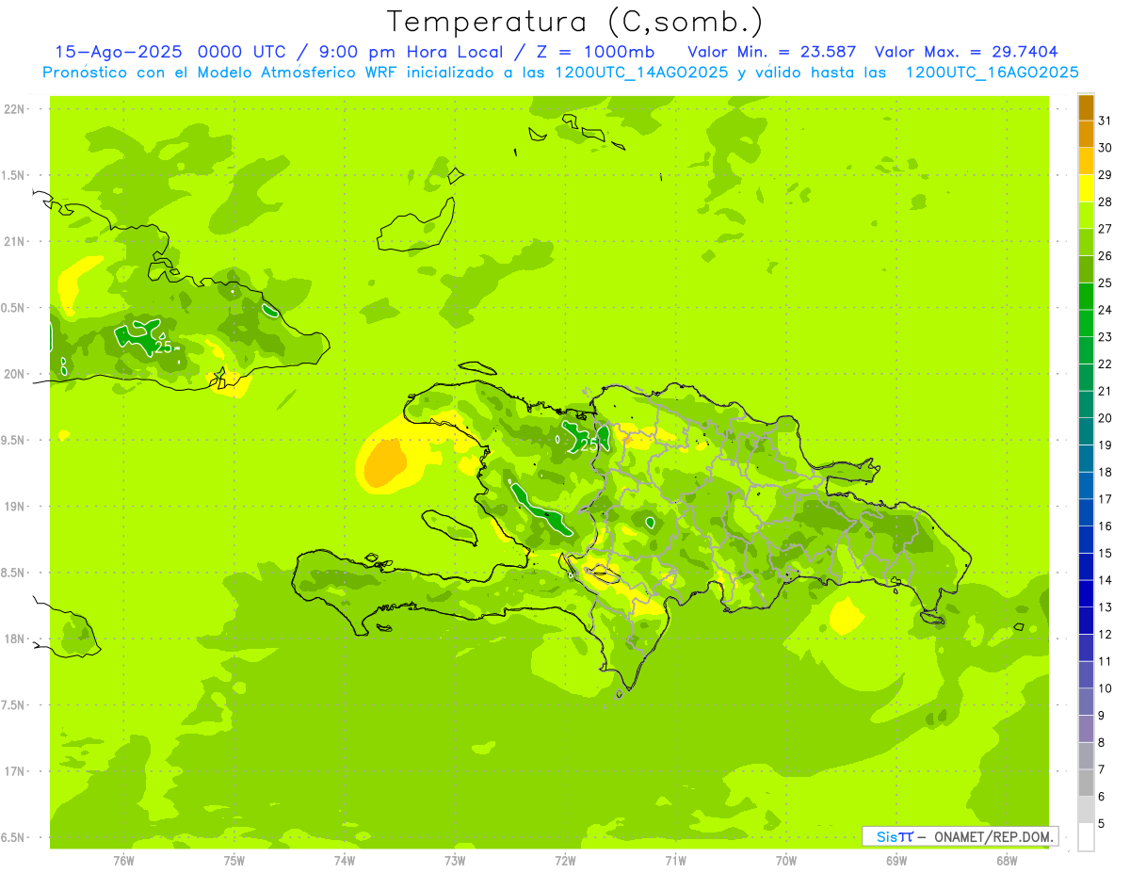Click the "20" colorbar scale label
Viewport: 1130px width, 873px height.
pos(1106,417)
